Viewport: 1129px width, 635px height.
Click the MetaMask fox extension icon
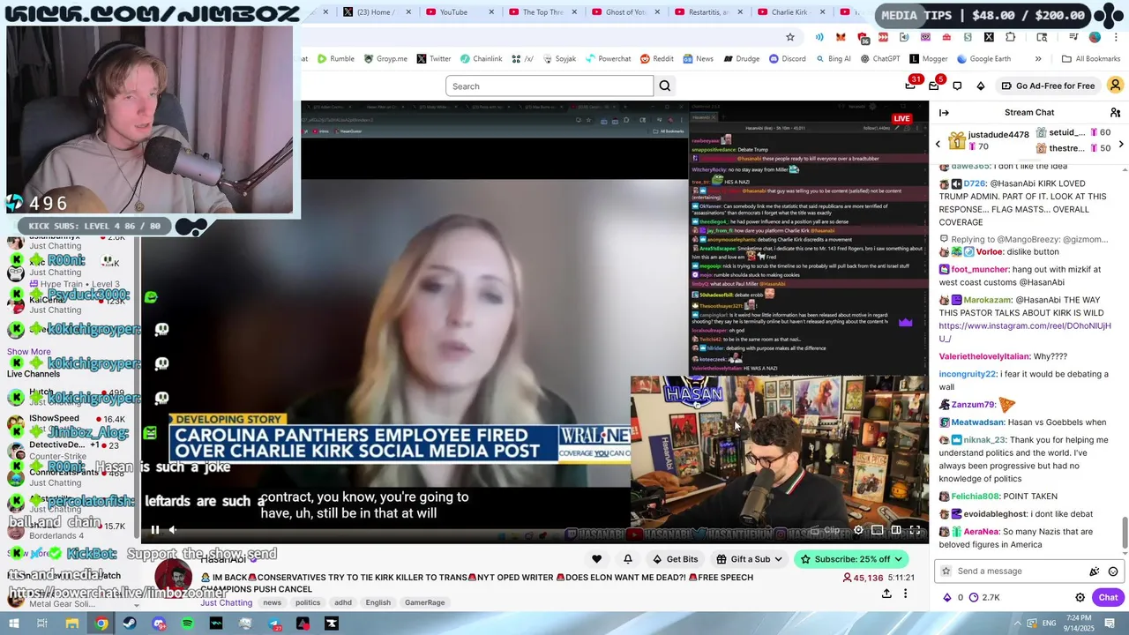tap(841, 37)
